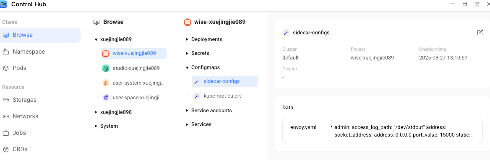Viewport: 490px width, 160px height.
Task: Select the Storages icon in sidebar
Action: [x=5, y=100]
